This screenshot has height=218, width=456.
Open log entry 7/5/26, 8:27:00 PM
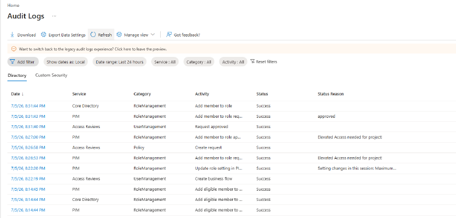click(28, 137)
